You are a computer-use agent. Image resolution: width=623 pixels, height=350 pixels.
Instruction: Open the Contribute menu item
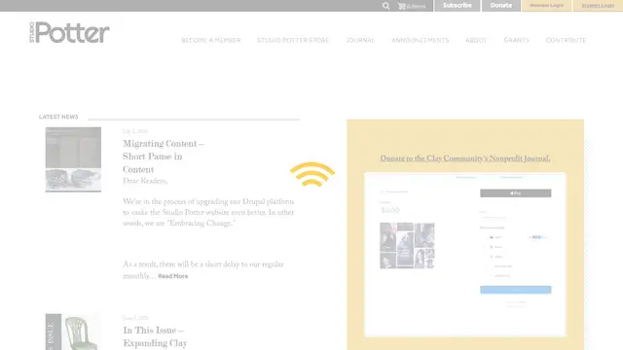coord(566,41)
